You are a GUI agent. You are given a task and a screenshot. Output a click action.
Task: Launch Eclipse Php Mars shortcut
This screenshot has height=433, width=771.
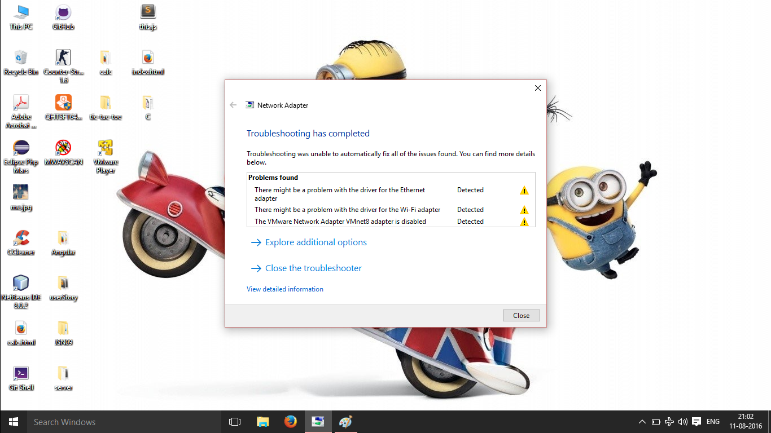click(x=21, y=157)
